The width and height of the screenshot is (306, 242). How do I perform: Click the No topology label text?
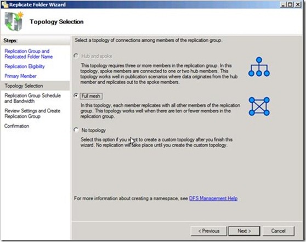pos(93,130)
